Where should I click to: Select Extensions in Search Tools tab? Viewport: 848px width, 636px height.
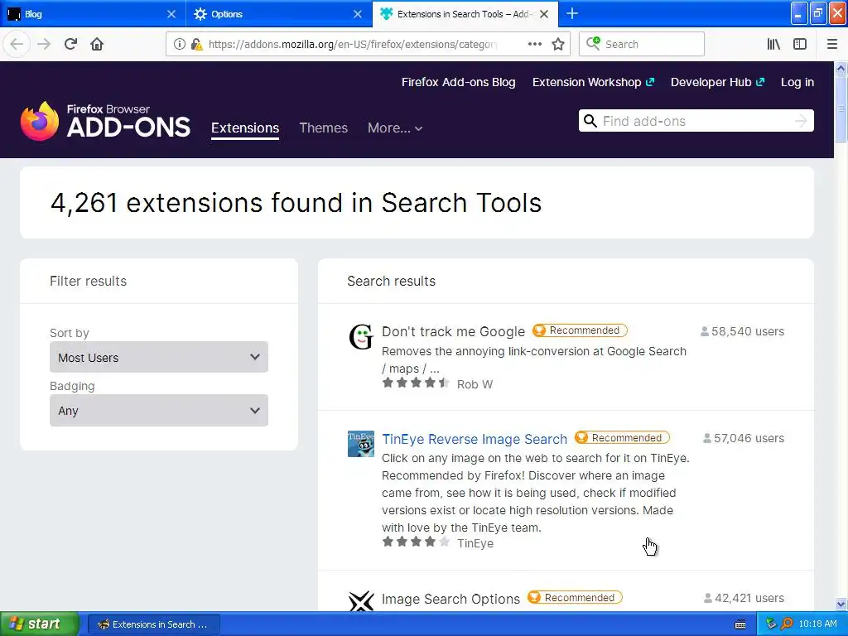pos(465,14)
